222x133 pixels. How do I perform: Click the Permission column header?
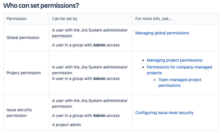(16, 19)
